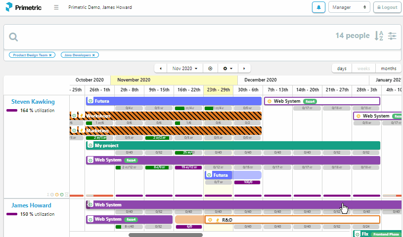Open the notifications bell
Image resolution: width=403 pixels, height=237 pixels.
(319, 7)
